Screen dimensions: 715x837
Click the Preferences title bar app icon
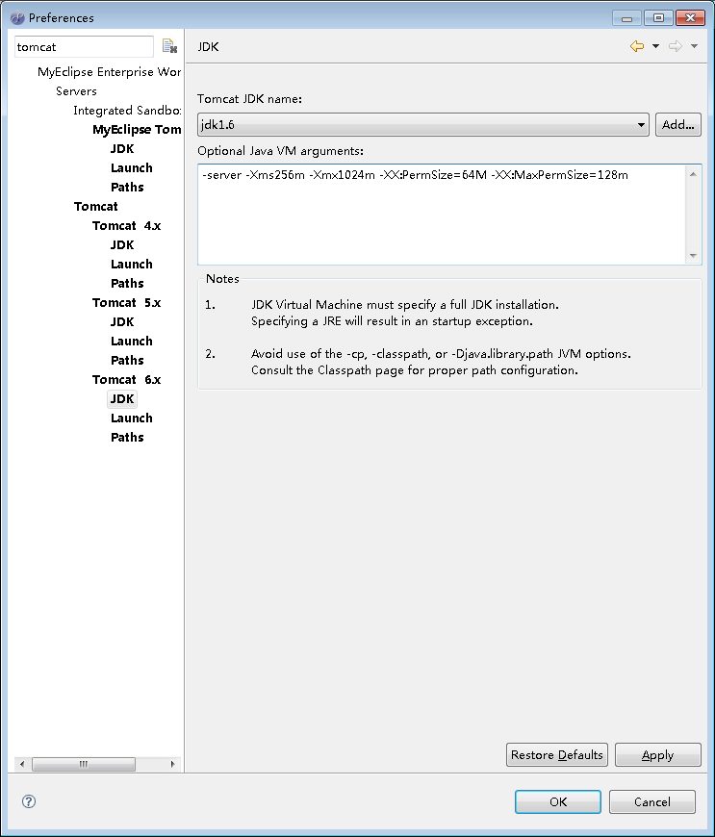(17, 17)
